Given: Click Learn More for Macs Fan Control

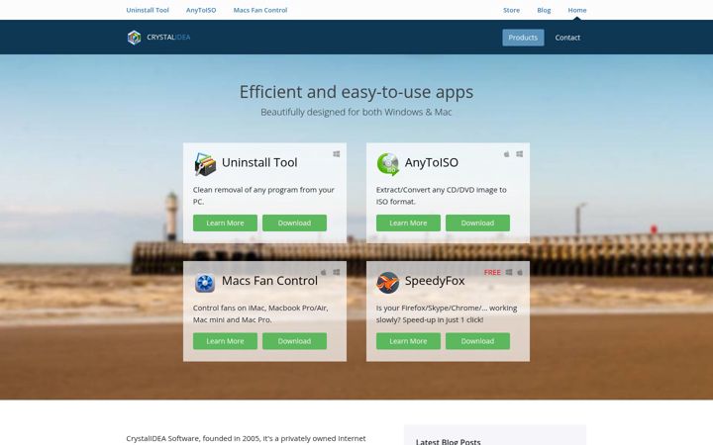Looking at the screenshot, I should point(225,341).
